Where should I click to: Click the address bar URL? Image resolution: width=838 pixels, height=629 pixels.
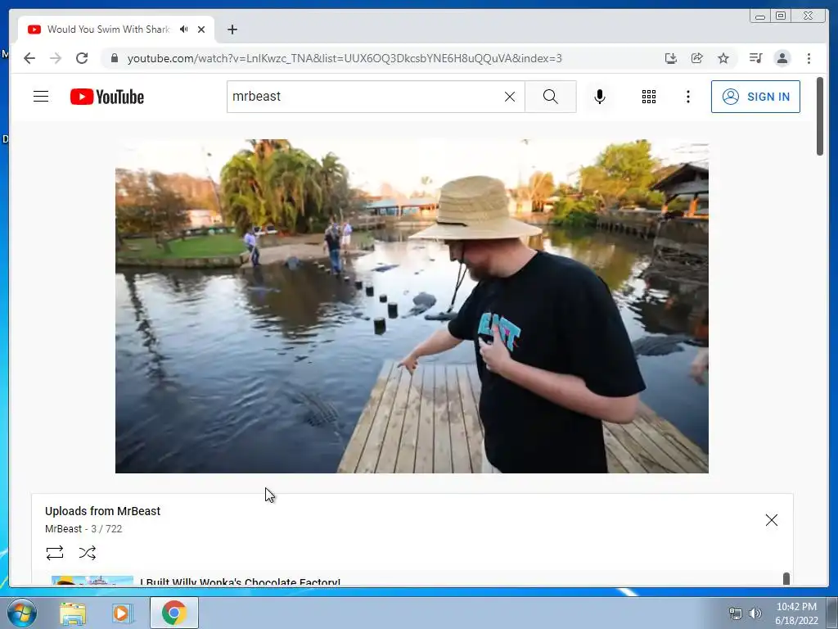click(345, 58)
